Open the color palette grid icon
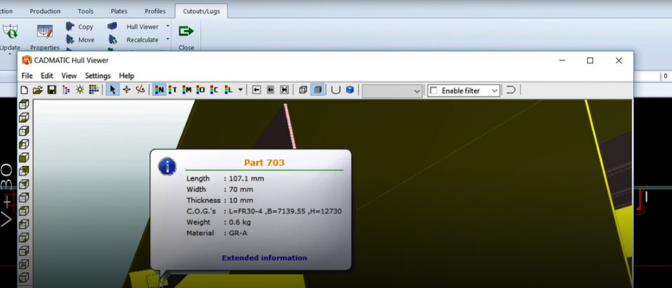 94,90
